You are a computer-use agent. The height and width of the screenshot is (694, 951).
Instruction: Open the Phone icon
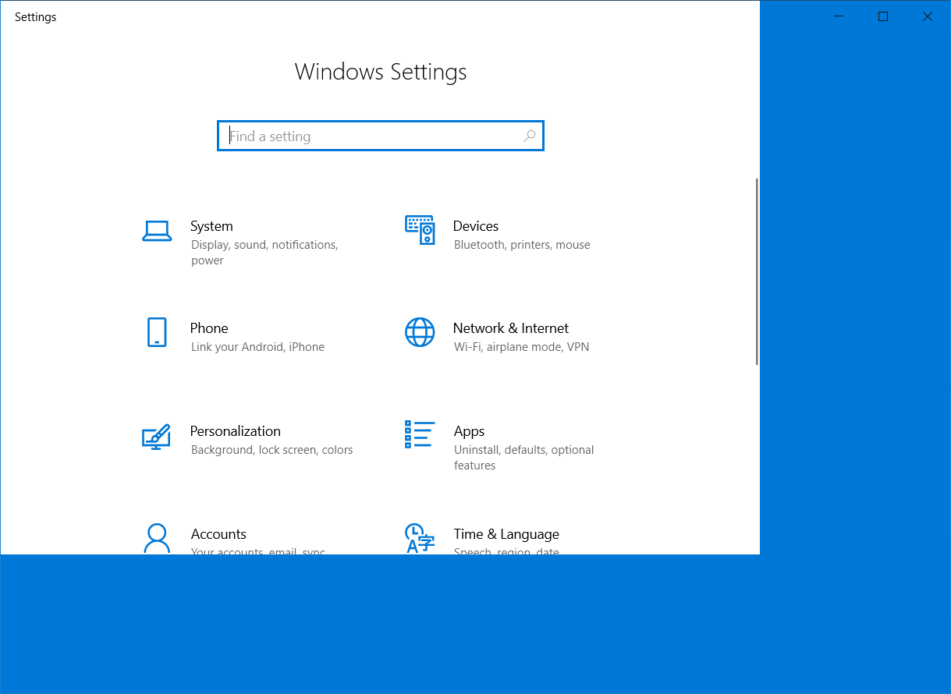(x=157, y=332)
